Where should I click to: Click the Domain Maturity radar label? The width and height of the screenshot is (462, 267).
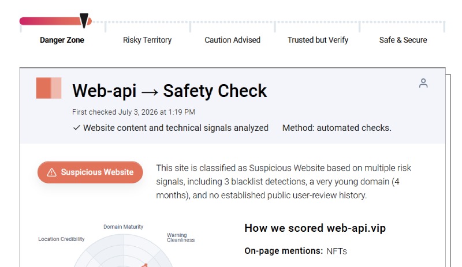click(x=123, y=227)
